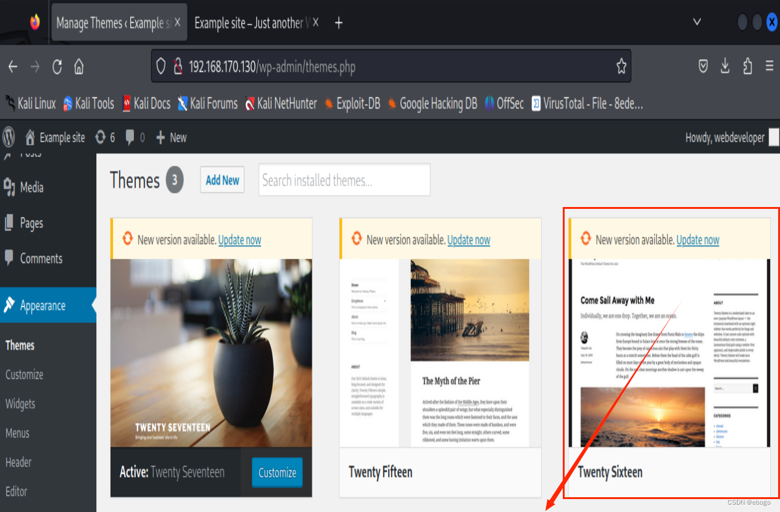Click the Twenty Fifteen theme name

click(380, 472)
